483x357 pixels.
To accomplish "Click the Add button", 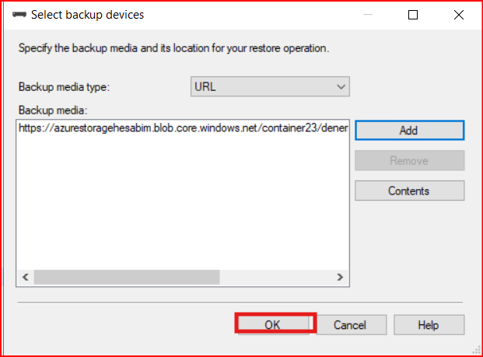I will pos(409,131).
